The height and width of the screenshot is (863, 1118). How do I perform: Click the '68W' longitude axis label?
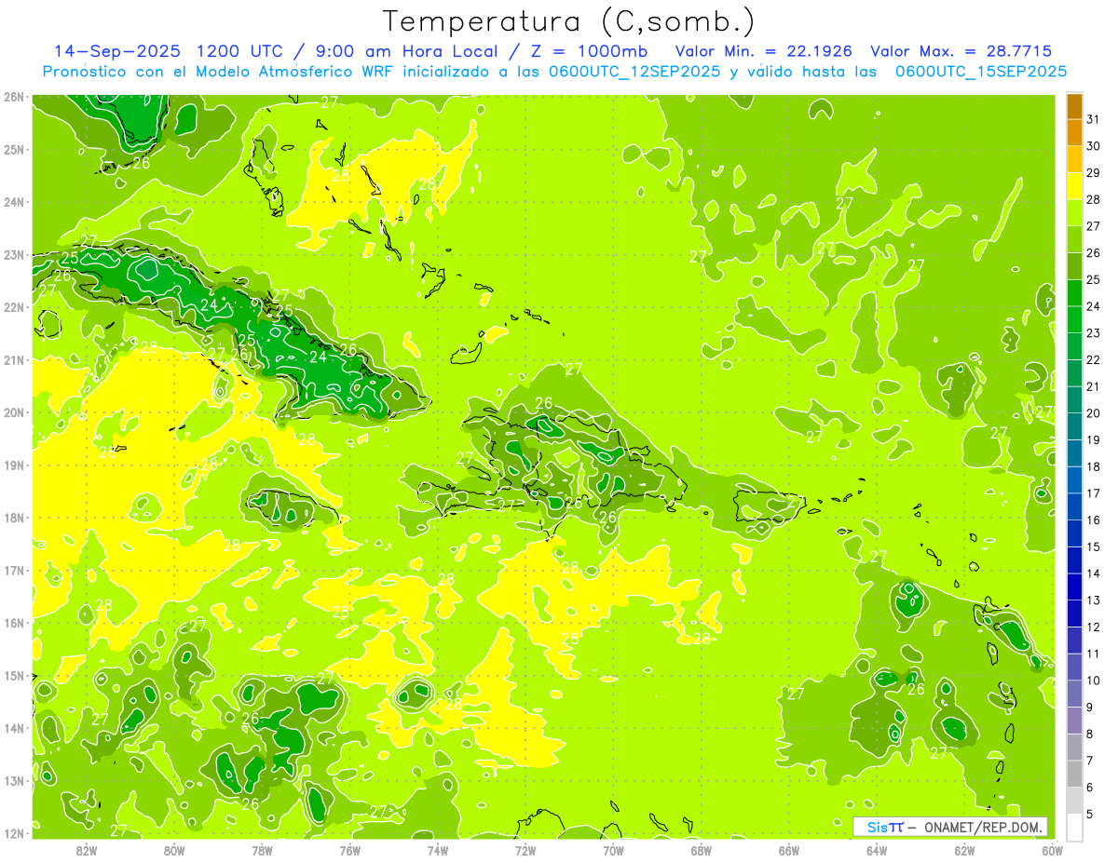click(x=701, y=850)
